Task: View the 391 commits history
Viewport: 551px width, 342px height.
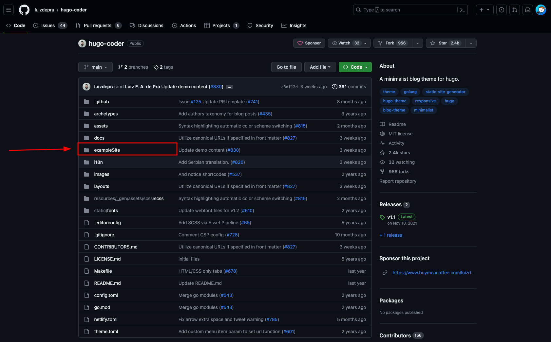Action: (x=349, y=87)
